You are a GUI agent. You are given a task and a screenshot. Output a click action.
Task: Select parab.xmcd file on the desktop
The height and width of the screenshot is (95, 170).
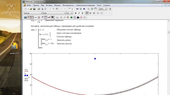point(15,48)
